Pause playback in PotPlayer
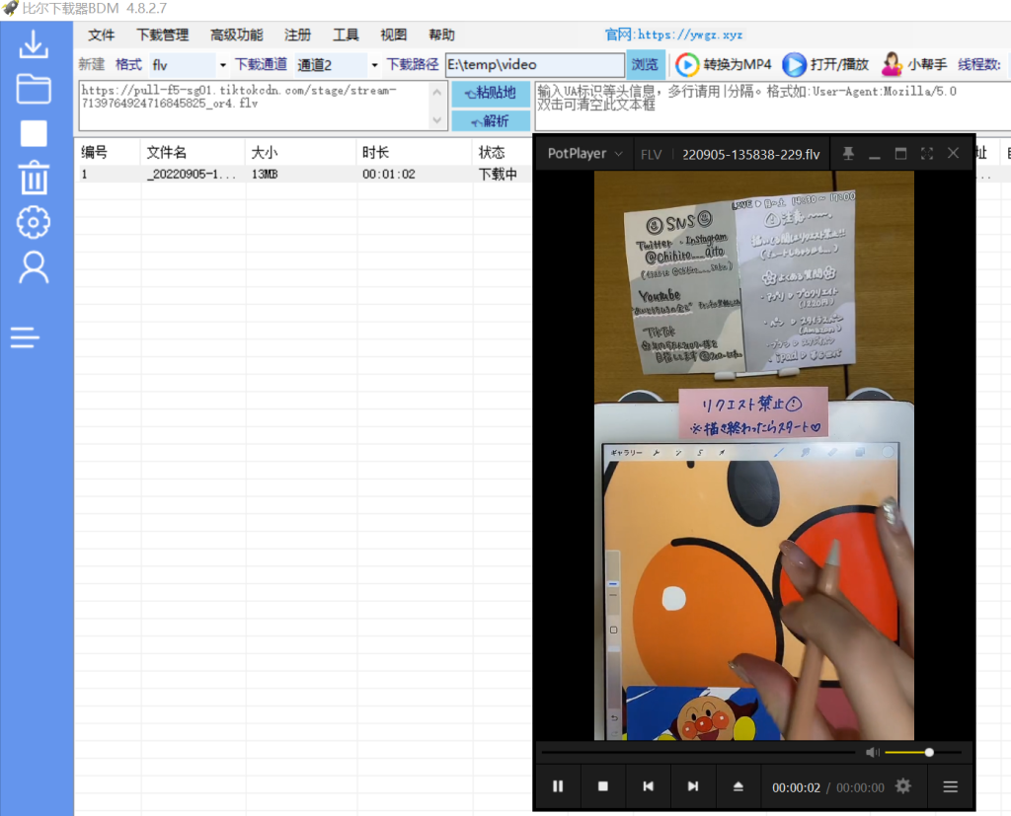 tap(558, 785)
